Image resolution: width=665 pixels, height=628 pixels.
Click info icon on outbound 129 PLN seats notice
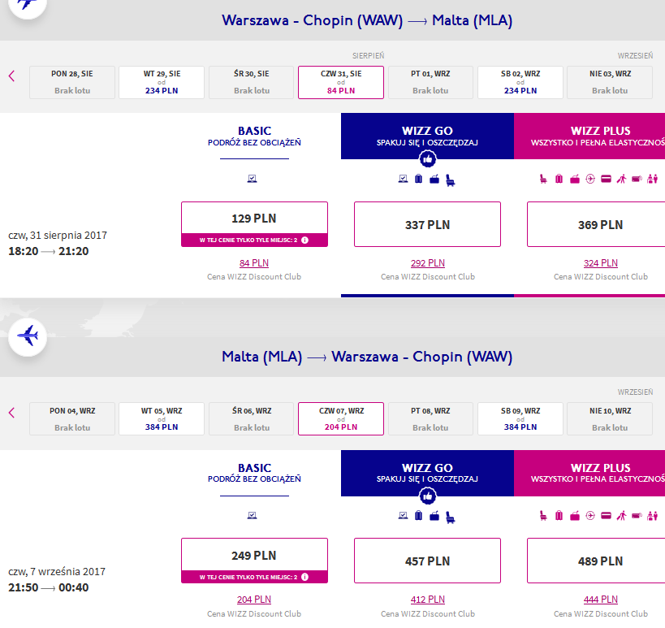[x=305, y=240]
